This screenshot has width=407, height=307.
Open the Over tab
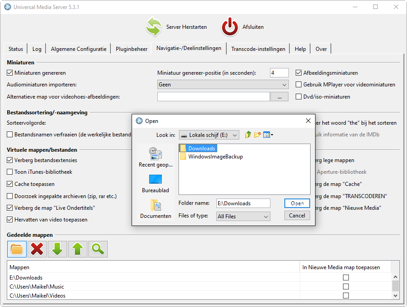click(x=321, y=49)
